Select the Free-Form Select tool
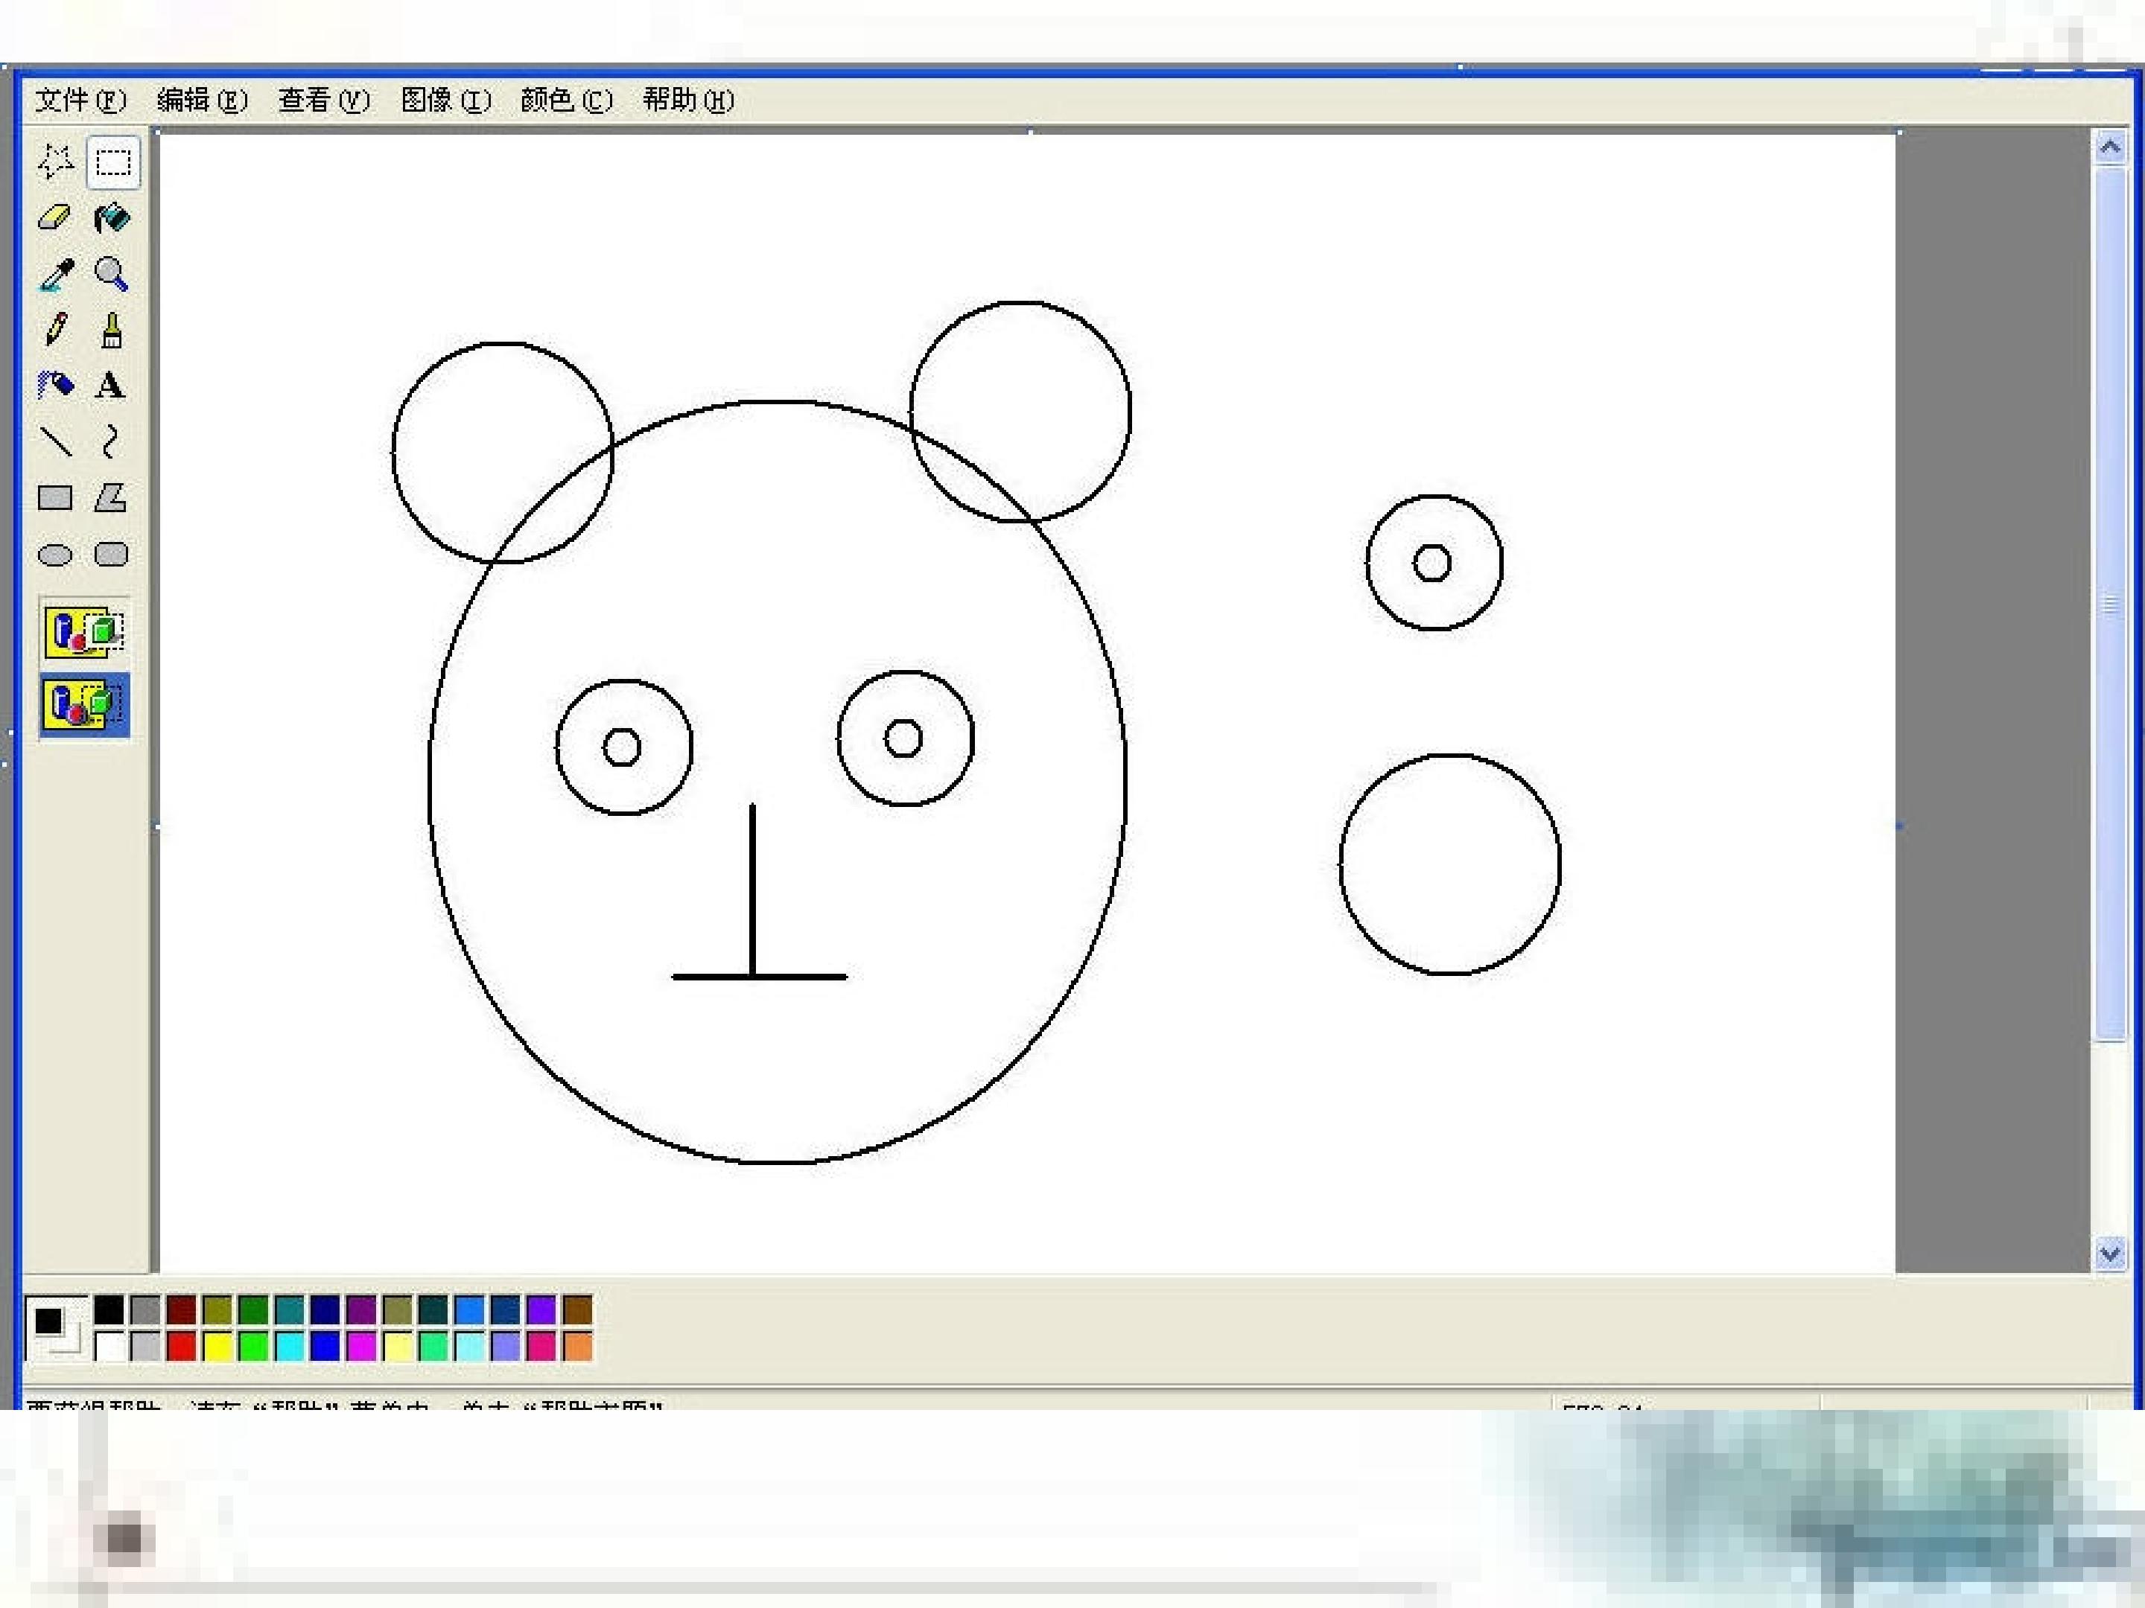2145x1608 pixels. pos(55,162)
